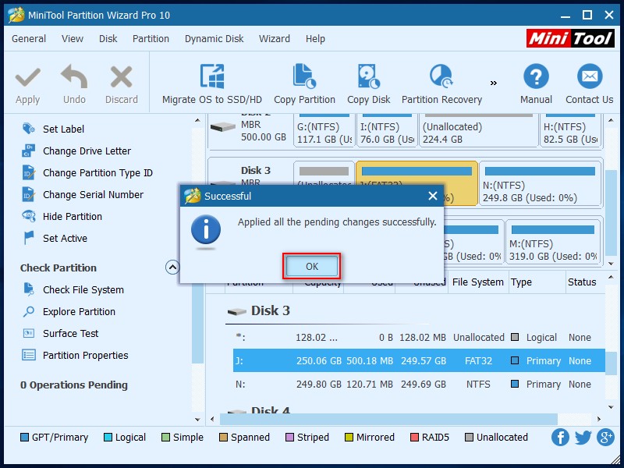Click the left panel scroll down arrow

pyautogui.click(x=197, y=420)
